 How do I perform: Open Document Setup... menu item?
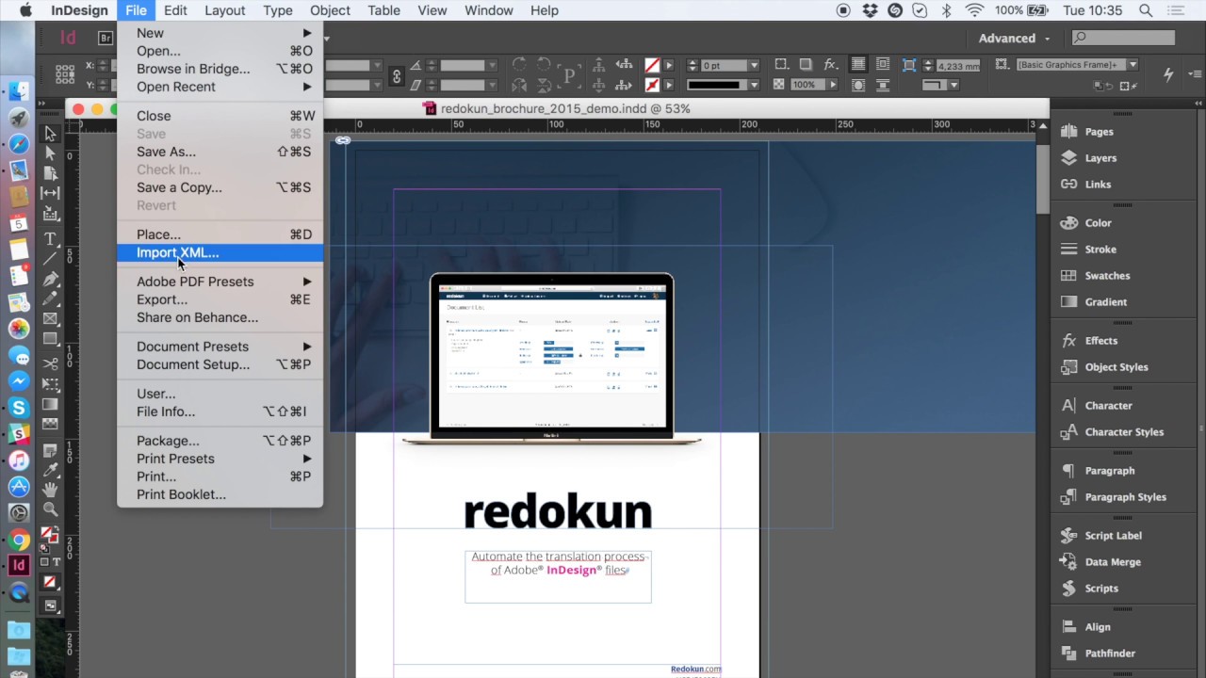click(x=220, y=364)
